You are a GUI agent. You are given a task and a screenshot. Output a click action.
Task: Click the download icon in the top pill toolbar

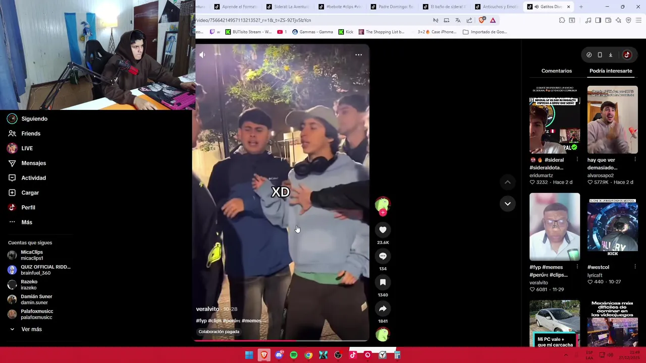(x=610, y=55)
